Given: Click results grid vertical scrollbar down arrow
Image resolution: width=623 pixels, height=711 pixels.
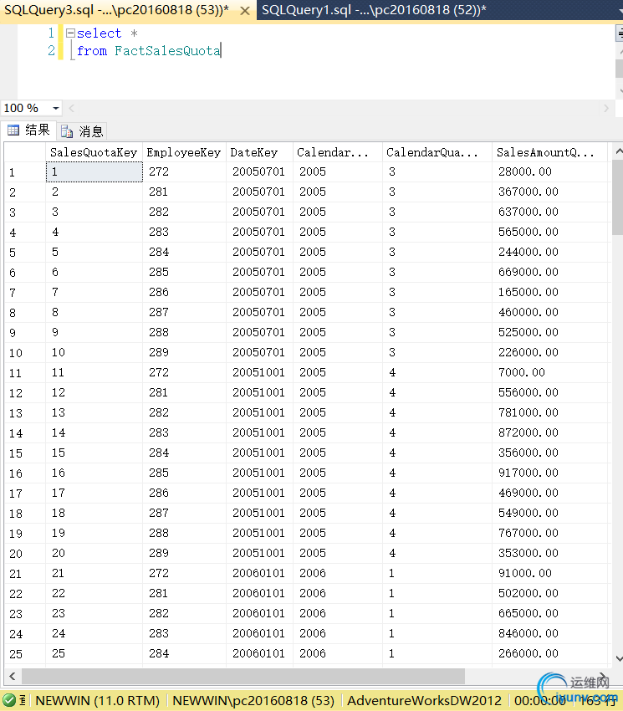Looking at the screenshot, I should [x=618, y=658].
